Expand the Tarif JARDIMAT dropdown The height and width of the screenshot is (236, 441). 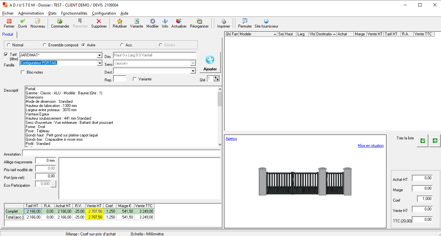pos(99,55)
